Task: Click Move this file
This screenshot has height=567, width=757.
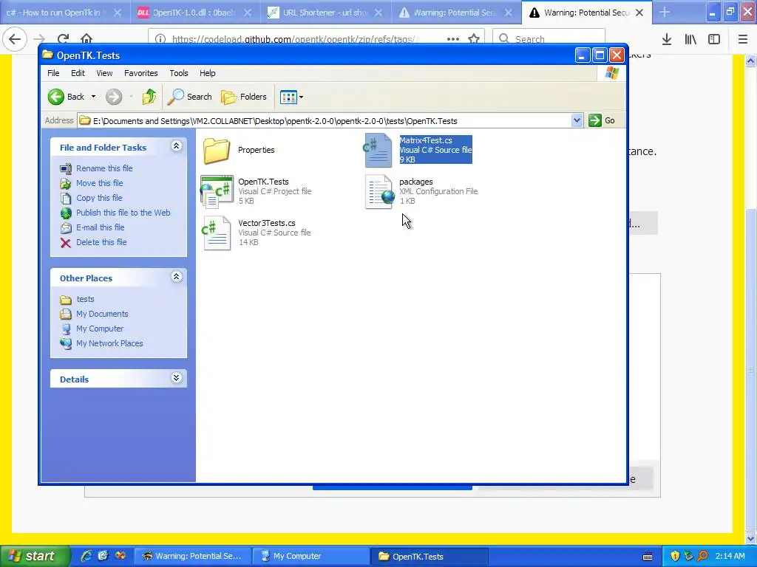Action: (100, 183)
